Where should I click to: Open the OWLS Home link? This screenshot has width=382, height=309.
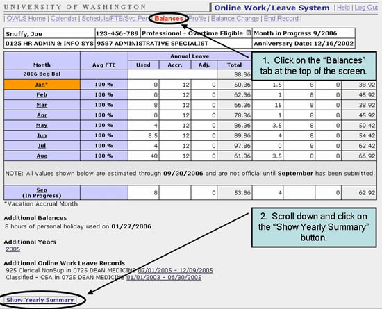(x=26, y=19)
